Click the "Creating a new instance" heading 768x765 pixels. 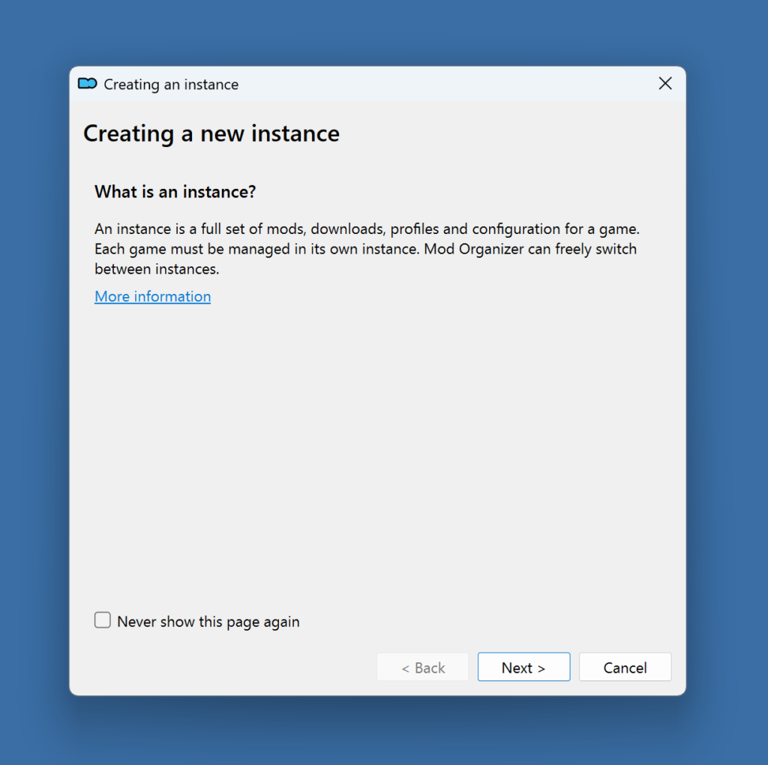211,133
